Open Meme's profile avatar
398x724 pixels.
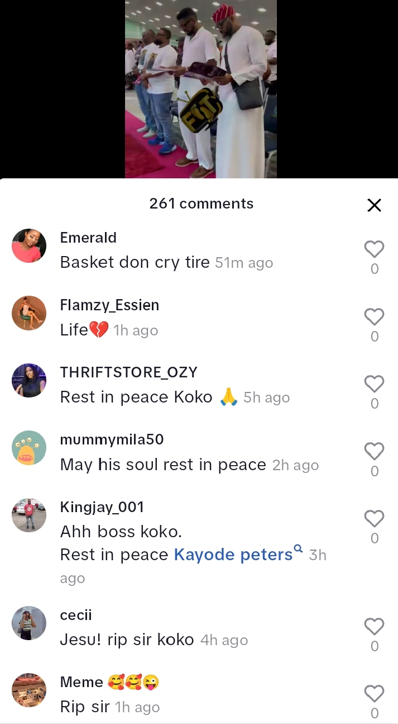(x=29, y=690)
